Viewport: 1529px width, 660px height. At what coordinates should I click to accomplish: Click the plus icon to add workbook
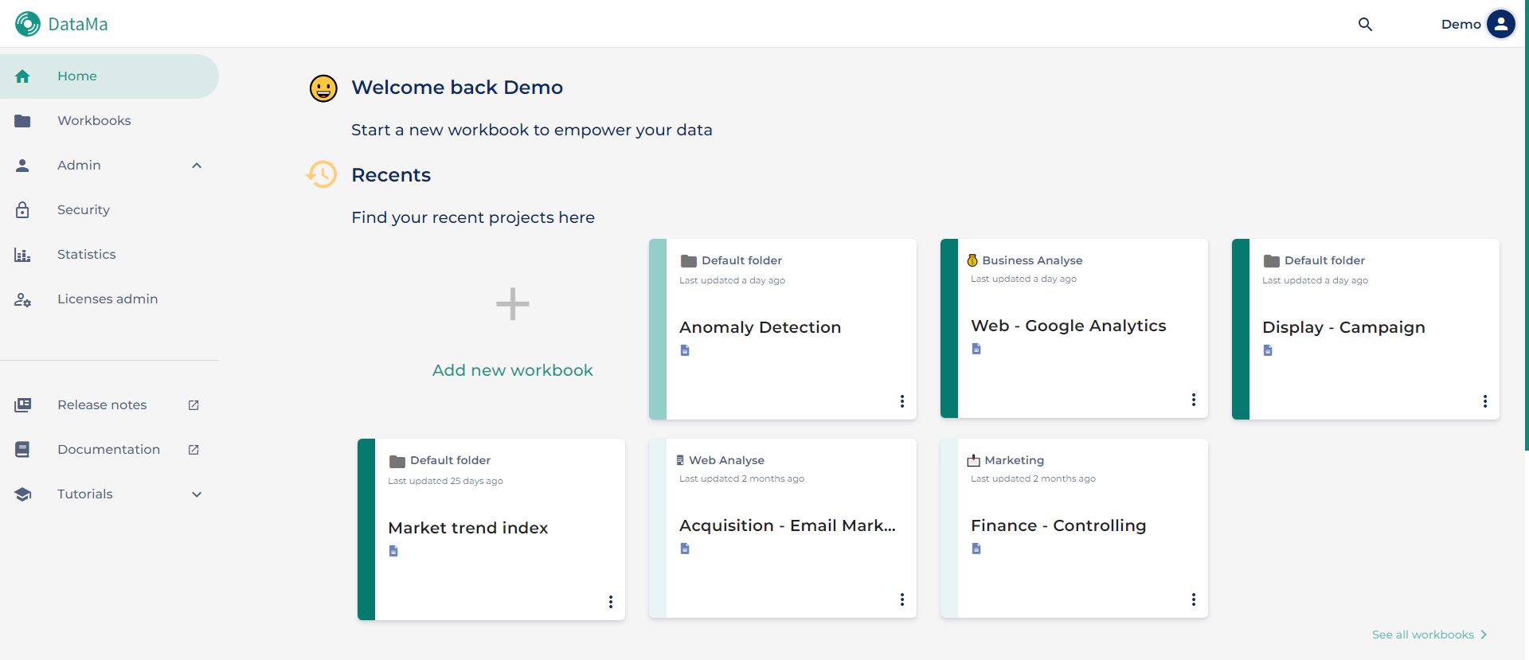[x=513, y=304]
